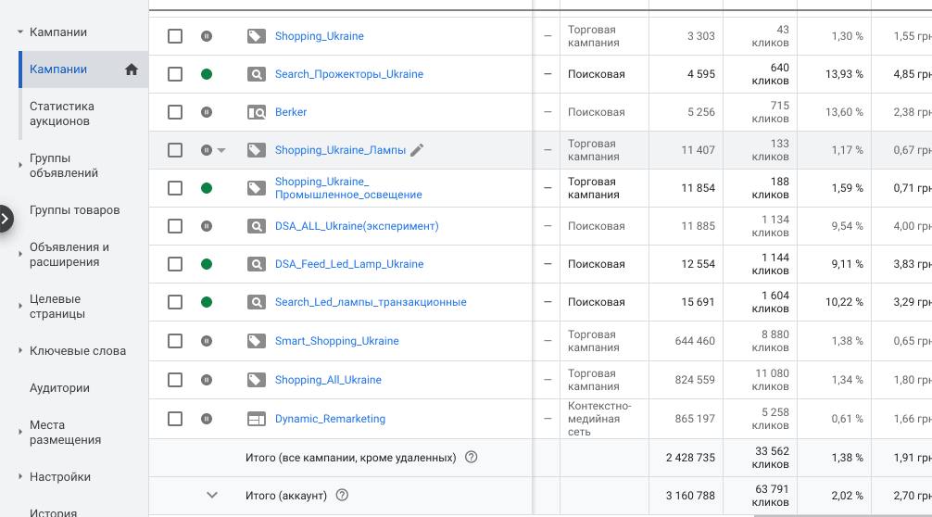Screen dimensions: 932x517
Task: Click the green status dot for Search_Прожекторы_Ukraine
Action: (x=207, y=74)
